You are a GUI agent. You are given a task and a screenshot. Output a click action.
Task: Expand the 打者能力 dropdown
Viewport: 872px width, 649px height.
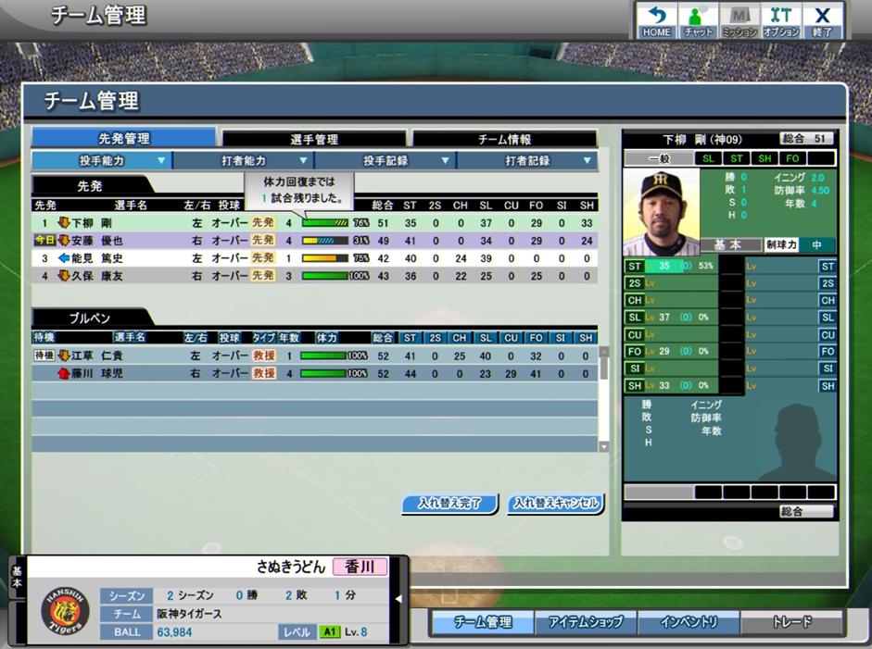(x=244, y=161)
